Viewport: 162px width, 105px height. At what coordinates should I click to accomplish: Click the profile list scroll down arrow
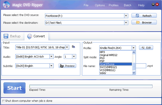tap(134, 73)
